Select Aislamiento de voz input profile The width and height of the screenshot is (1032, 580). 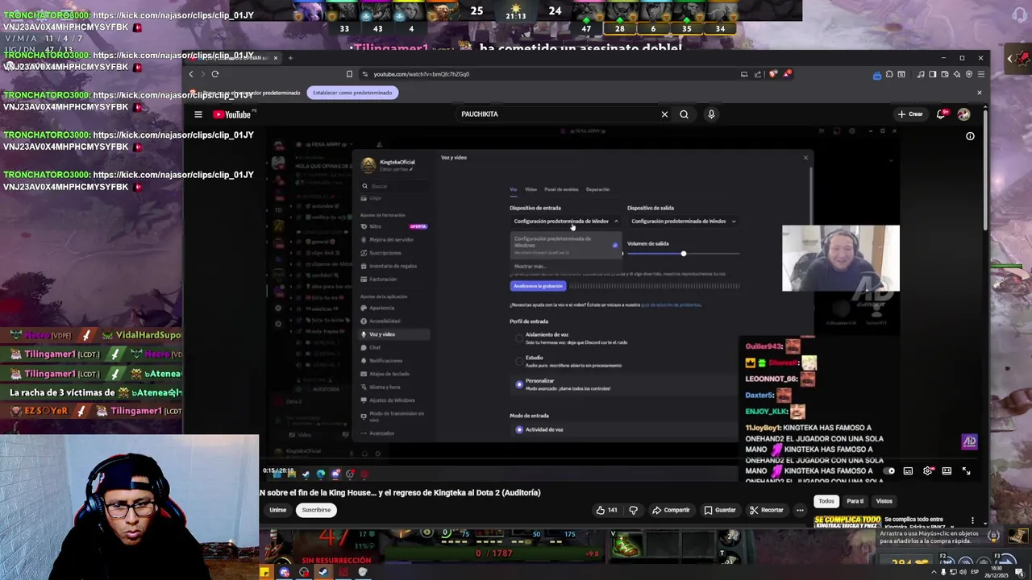coord(519,338)
